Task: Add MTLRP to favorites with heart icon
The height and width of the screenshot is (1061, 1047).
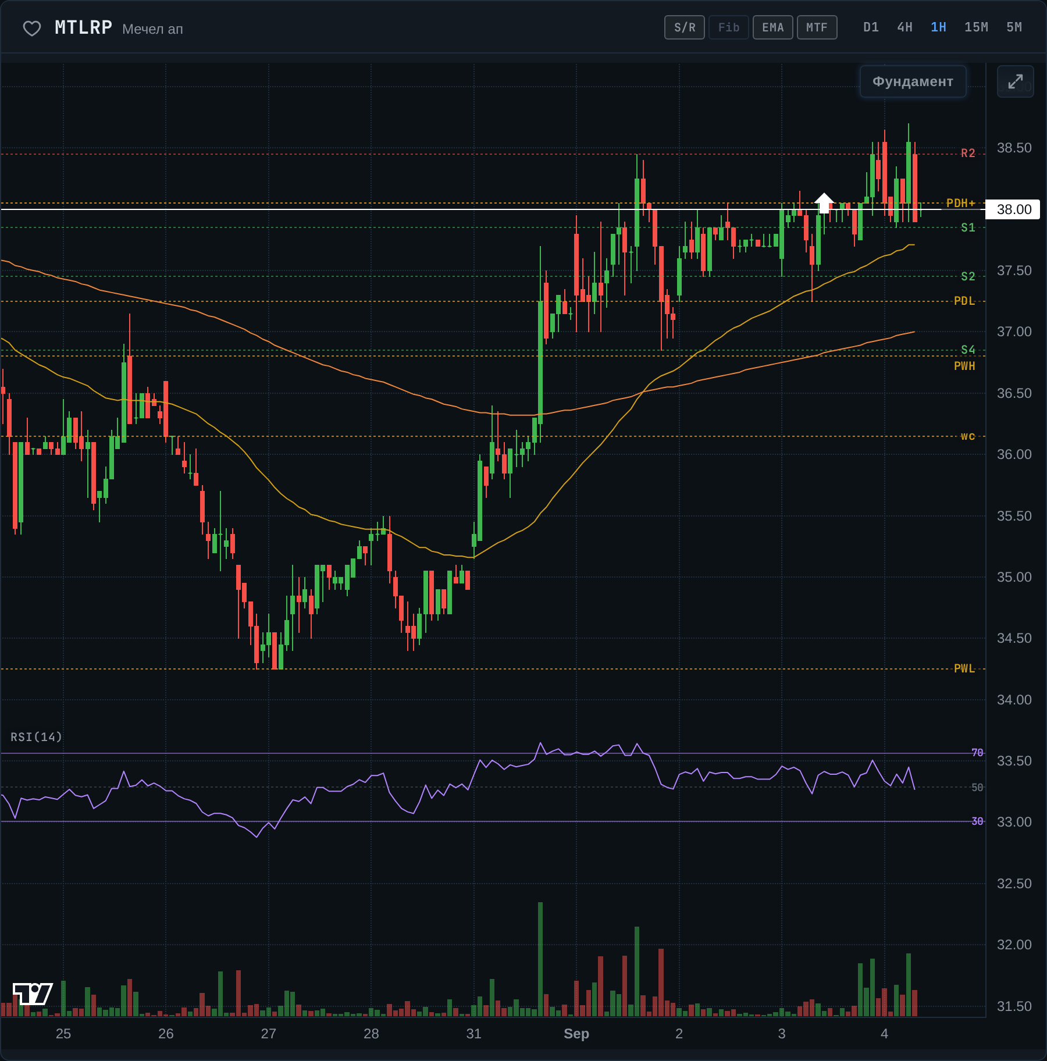Action: 32,28
